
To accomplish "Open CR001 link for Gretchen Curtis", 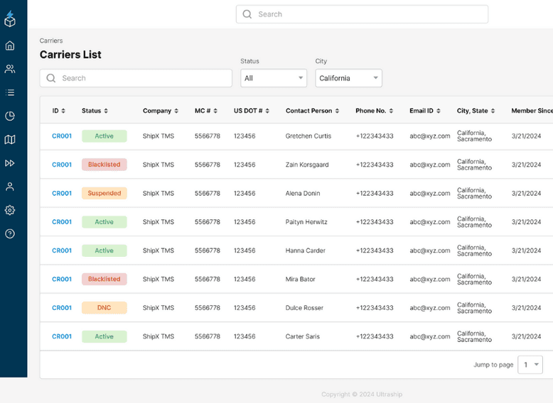I will (62, 136).
